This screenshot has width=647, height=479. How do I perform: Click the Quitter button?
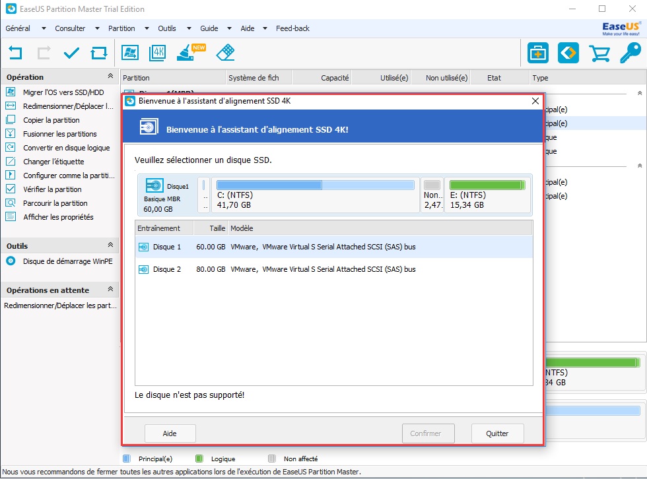pyautogui.click(x=497, y=433)
